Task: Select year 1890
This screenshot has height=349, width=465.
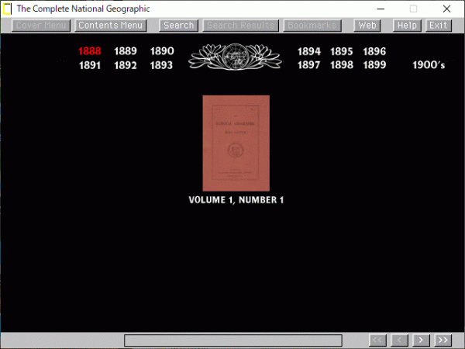Action: tap(162, 51)
